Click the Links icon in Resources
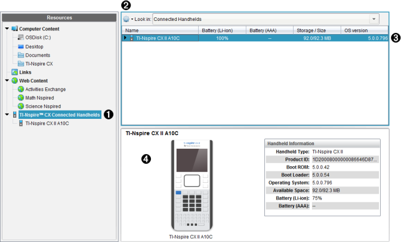This screenshot has height=242, width=401. (15, 72)
